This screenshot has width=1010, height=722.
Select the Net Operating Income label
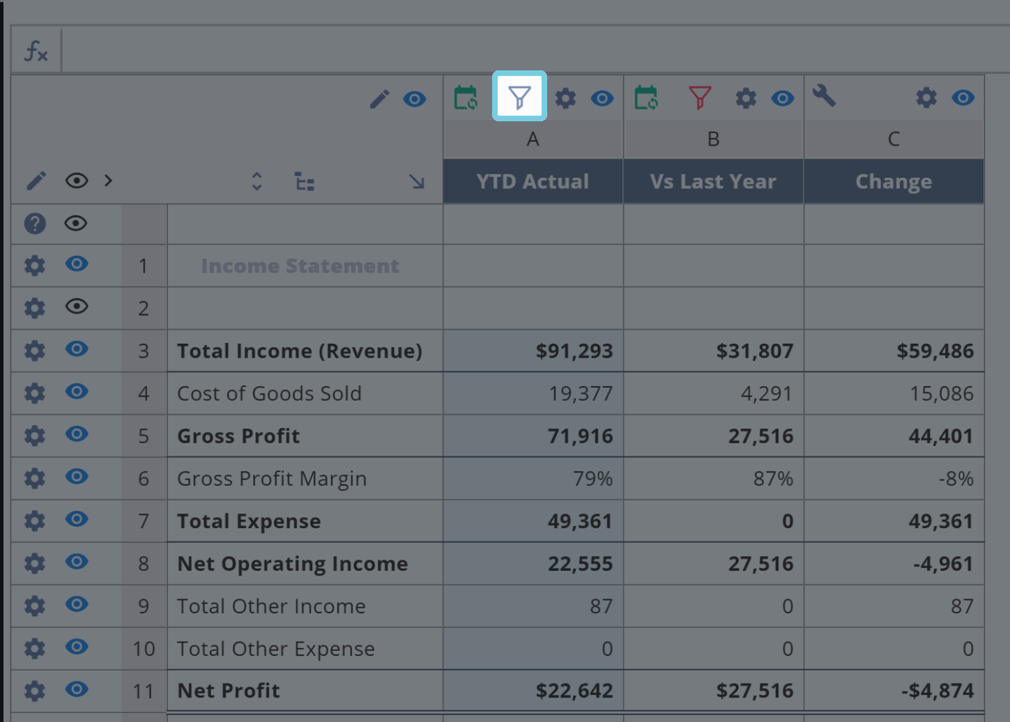pyautogui.click(x=293, y=563)
